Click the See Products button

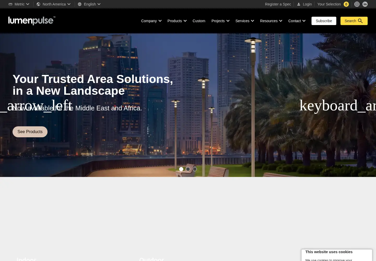(x=30, y=132)
